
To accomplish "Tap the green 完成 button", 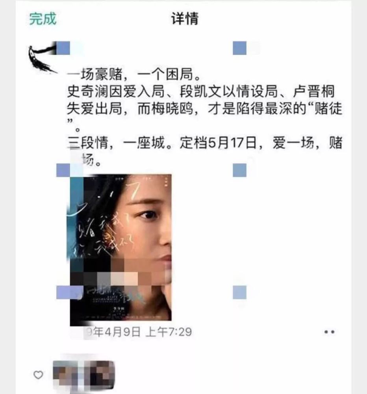I will (x=43, y=19).
